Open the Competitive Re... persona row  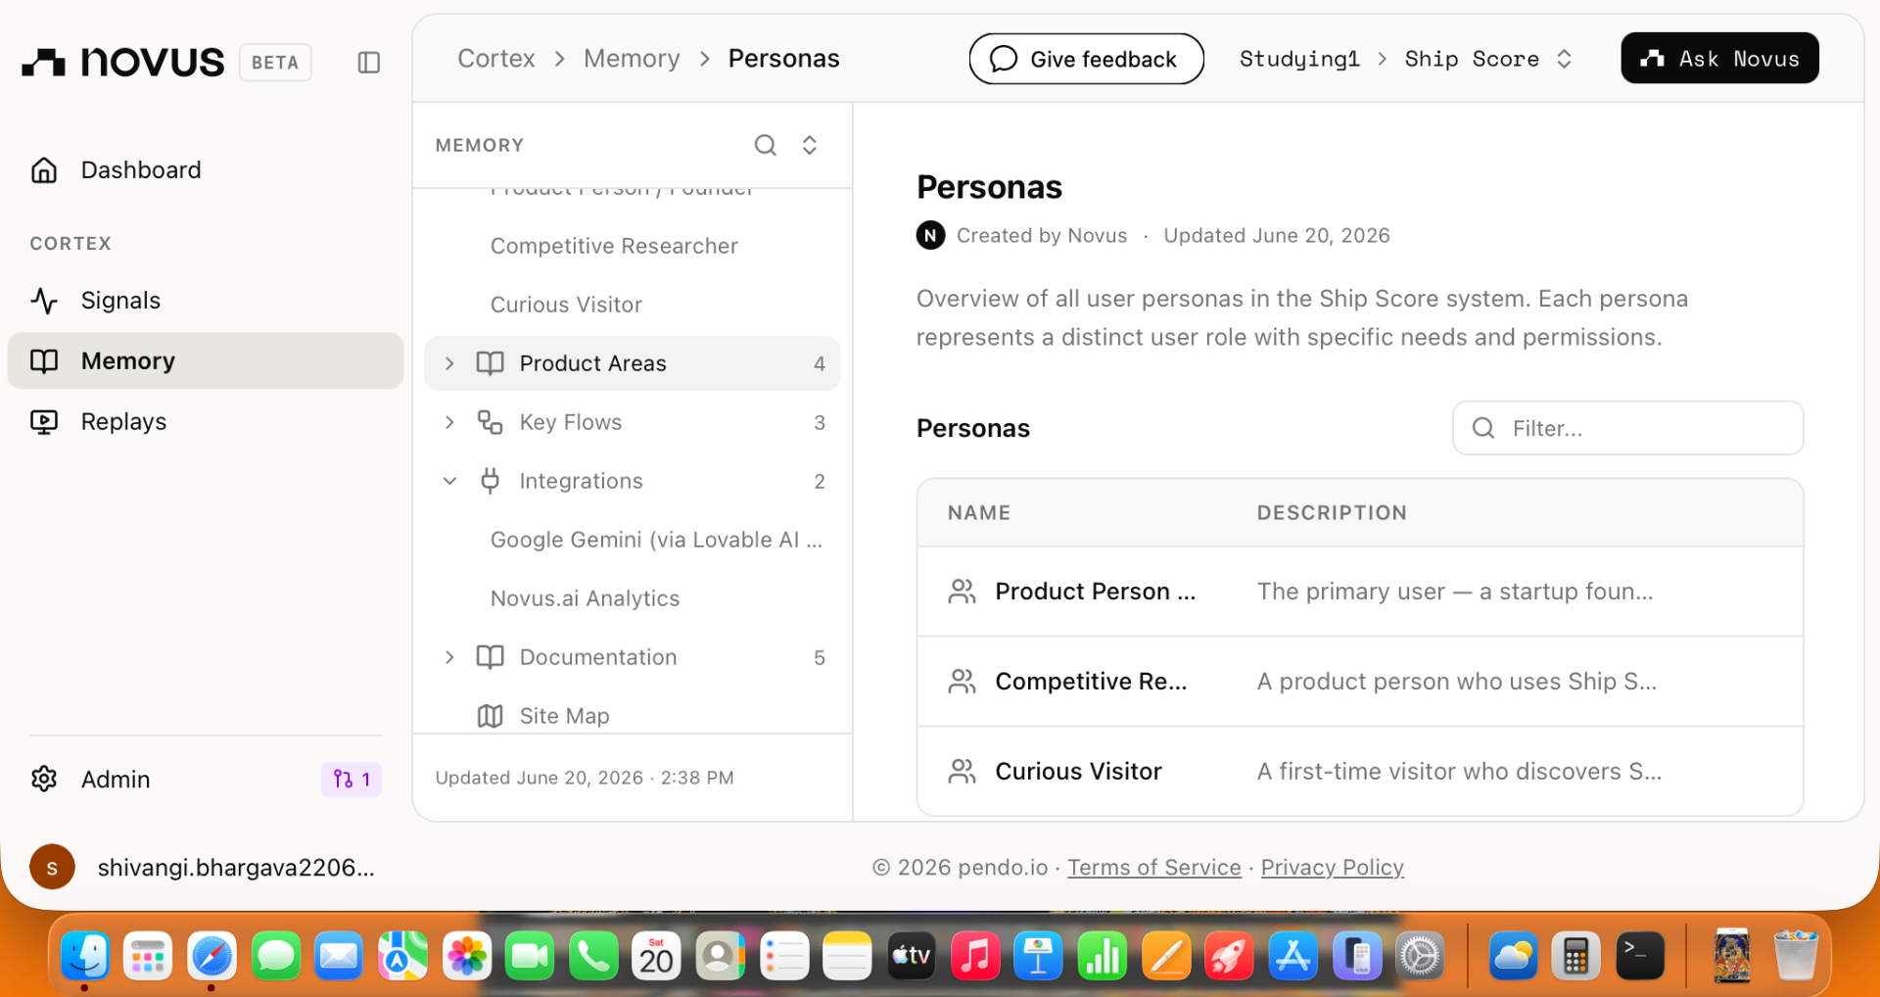pos(1360,682)
